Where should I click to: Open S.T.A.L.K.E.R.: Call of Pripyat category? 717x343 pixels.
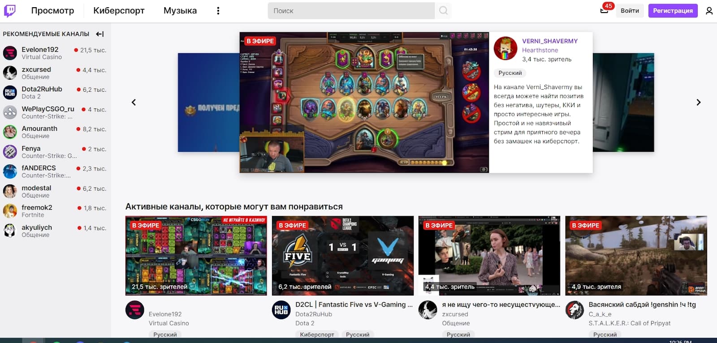[630, 323]
